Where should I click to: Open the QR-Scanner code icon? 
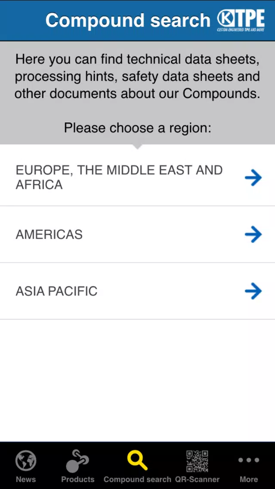[197, 461]
